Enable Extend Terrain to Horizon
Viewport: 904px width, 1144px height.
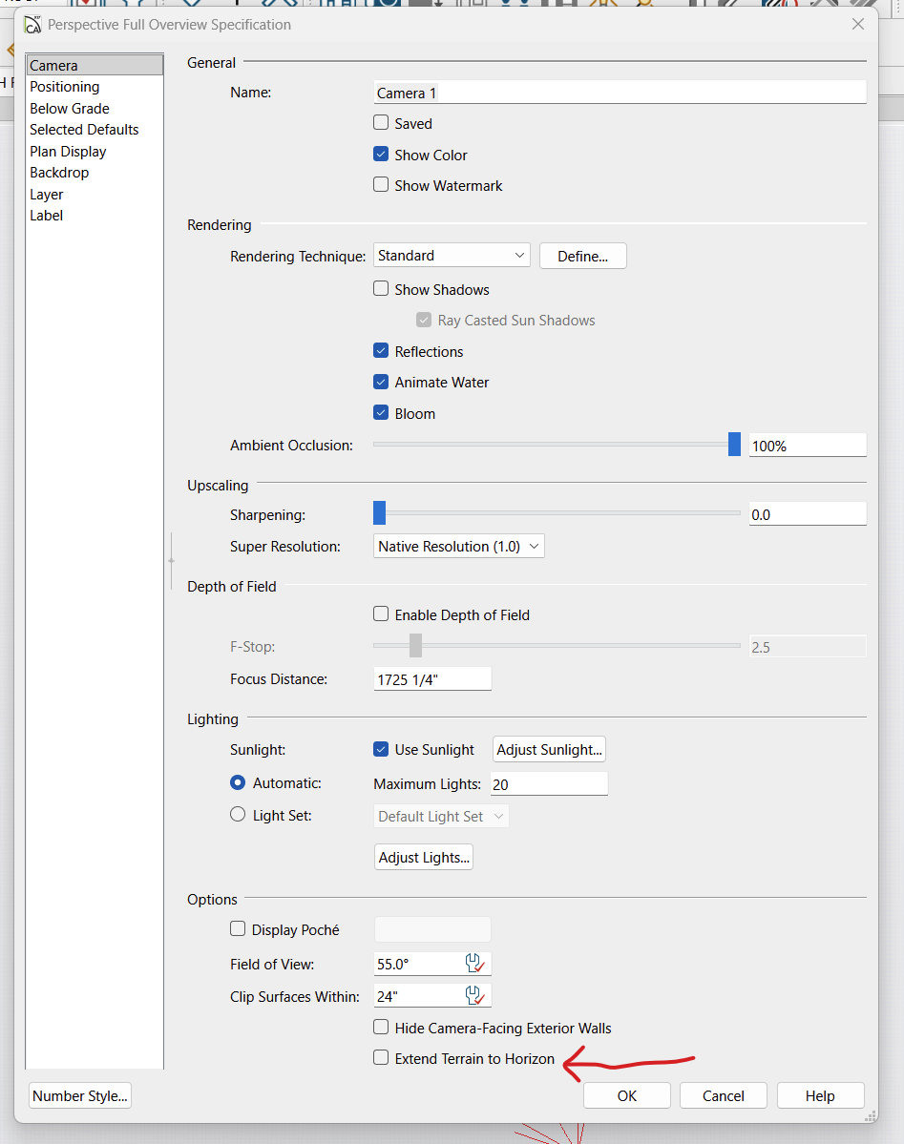381,1058
